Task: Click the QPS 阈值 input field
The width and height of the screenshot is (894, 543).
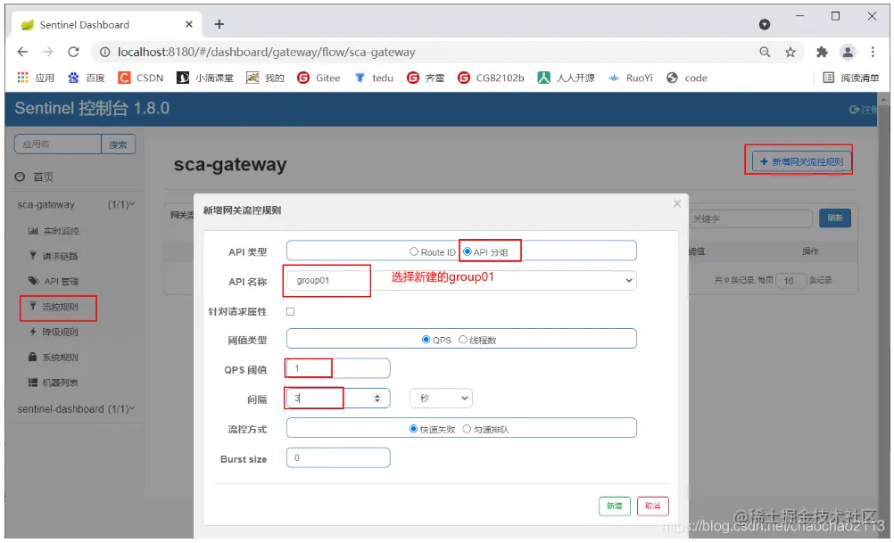Action: [338, 368]
